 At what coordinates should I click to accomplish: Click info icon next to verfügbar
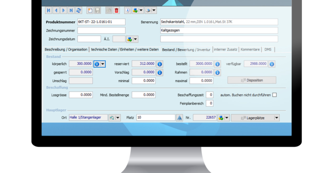(x=272, y=64)
